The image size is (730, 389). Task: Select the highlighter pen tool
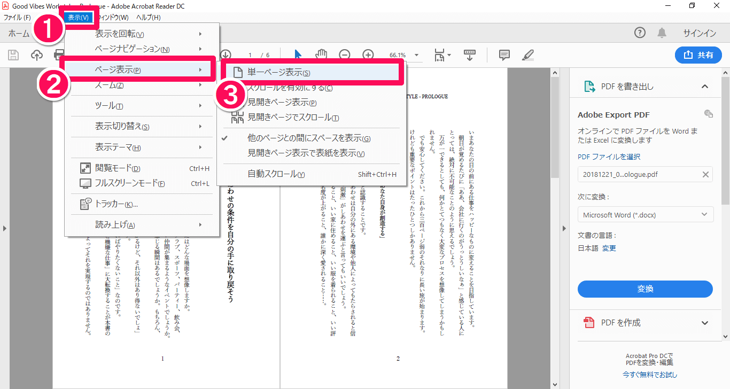tap(527, 55)
